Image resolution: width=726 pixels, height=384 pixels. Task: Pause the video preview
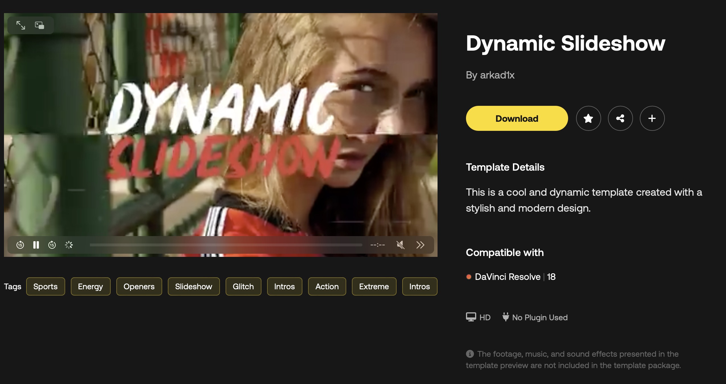[36, 245]
